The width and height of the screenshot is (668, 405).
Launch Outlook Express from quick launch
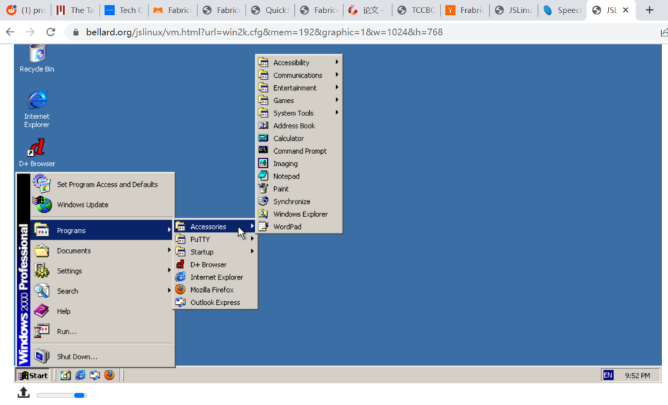click(x=95, y=375)
